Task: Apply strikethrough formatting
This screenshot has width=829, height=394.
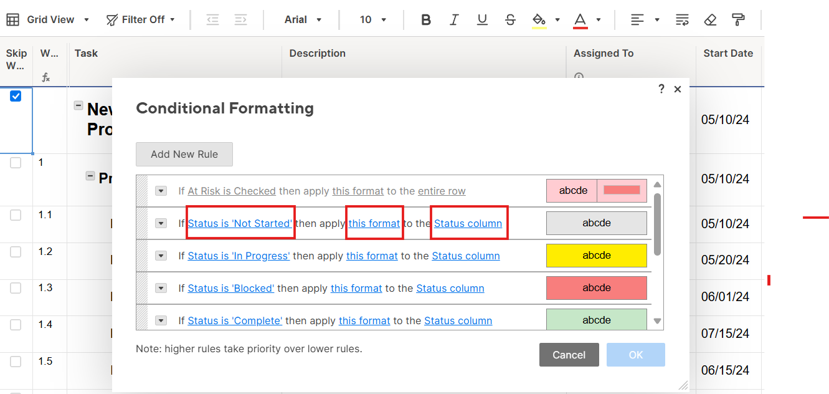Action: click(510, 20)
